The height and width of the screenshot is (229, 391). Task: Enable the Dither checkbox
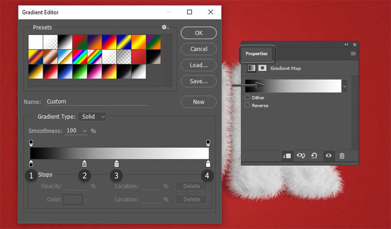tap(248, 97)
